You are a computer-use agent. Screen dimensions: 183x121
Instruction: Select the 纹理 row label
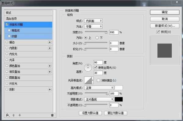(14, 36)
